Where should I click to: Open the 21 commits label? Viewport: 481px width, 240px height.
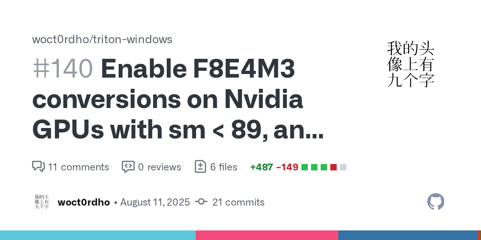[238, 202]
